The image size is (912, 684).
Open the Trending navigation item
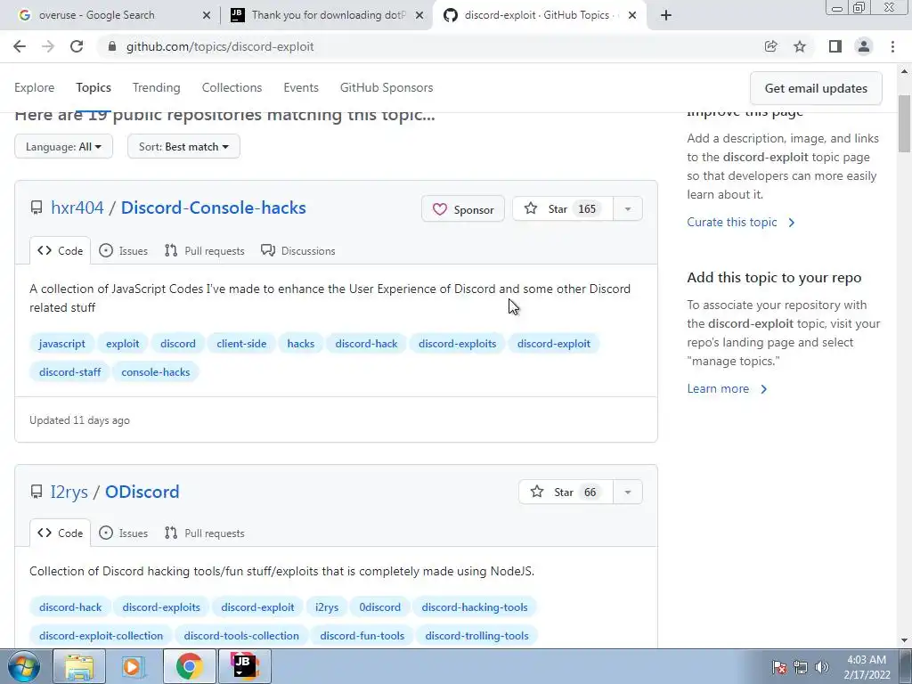point(157,87)
